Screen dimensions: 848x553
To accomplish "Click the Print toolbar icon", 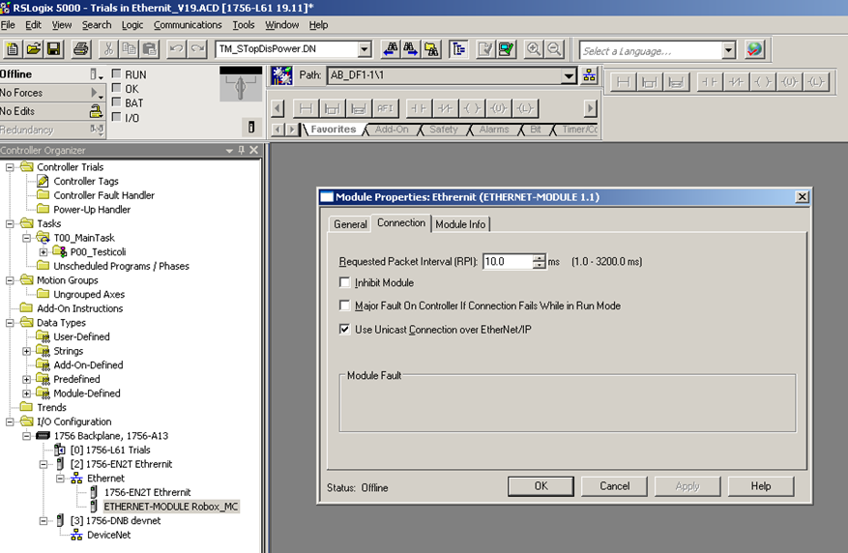I will [80, 49].
